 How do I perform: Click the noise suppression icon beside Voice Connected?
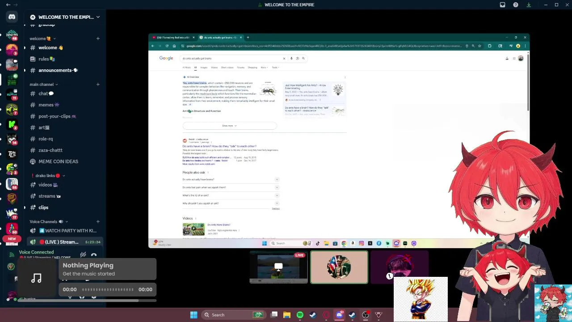tap(83, 255)
